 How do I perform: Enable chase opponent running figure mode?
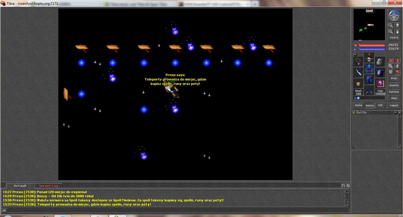[397, 66]
